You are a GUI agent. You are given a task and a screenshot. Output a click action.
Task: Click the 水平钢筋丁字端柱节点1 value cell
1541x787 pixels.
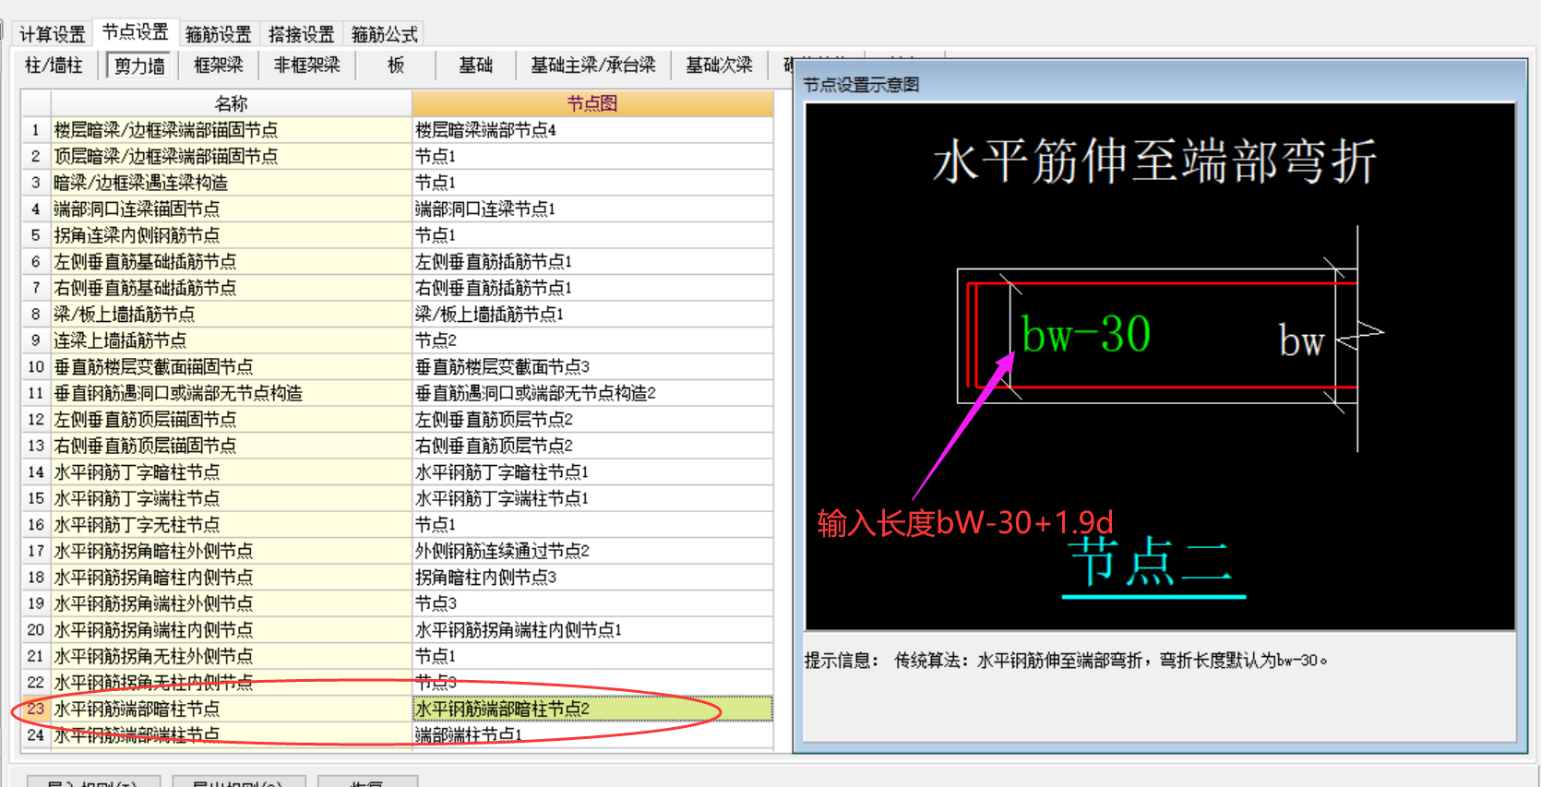pyautogui.click(x=592, y=498)
